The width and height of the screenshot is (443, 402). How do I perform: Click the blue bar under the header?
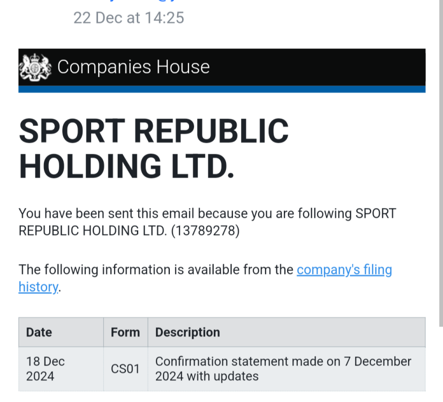pyautogui.click(x=222, y=89)
